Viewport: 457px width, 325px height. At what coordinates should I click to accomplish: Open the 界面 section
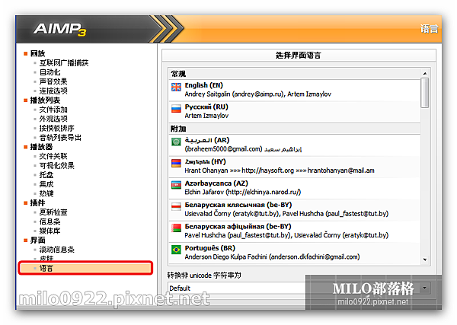pyautogui.click(x=37, y=241)
